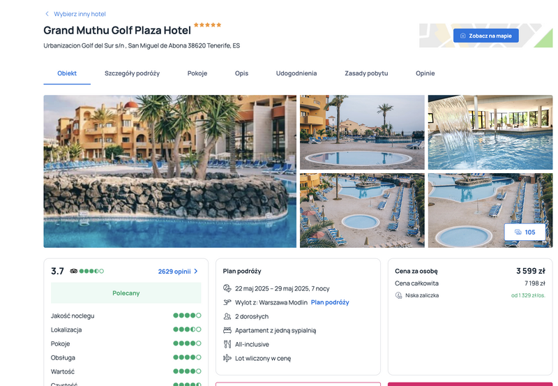Click the Niska zaliczka coin icon
Viewport: 558px width, 386px height.
pos(398,295)
